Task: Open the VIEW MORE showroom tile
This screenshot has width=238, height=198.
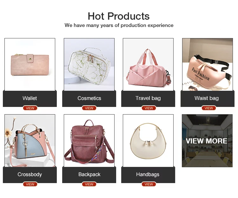Action: 207,141
